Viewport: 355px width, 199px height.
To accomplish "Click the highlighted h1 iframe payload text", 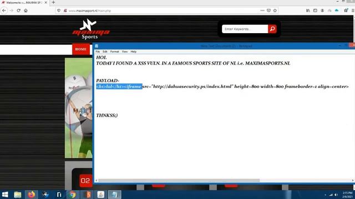I will pos(119,86).
